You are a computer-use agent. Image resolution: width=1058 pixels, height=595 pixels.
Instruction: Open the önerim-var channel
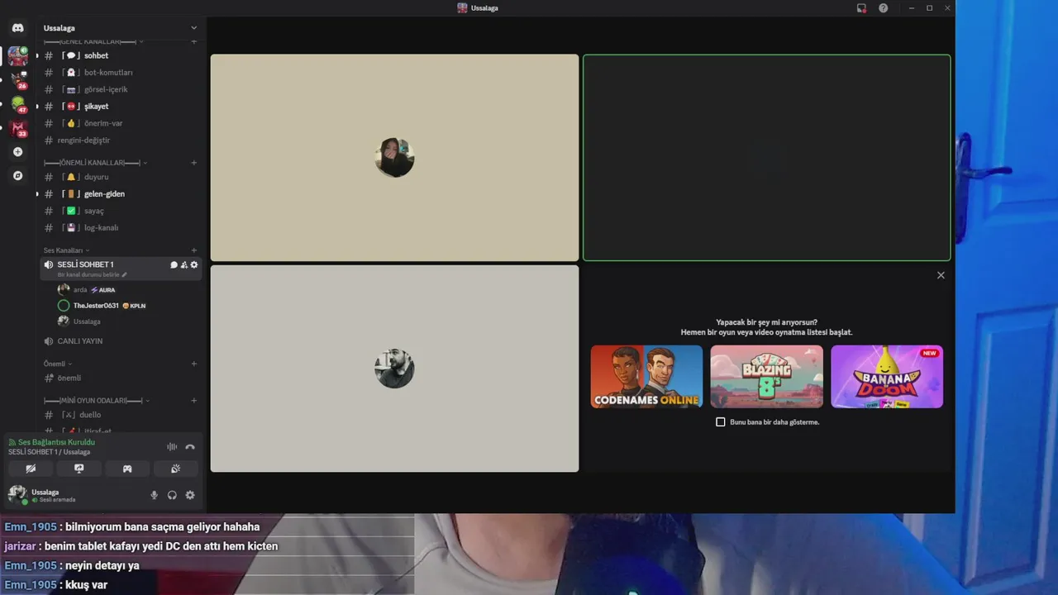coord(121,123)
